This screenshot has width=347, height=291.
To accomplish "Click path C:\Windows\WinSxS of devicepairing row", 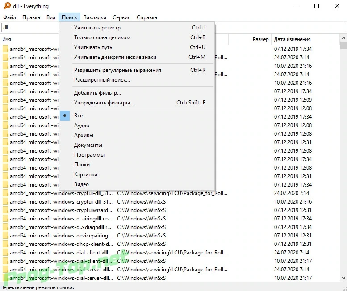I will [142, 236].
